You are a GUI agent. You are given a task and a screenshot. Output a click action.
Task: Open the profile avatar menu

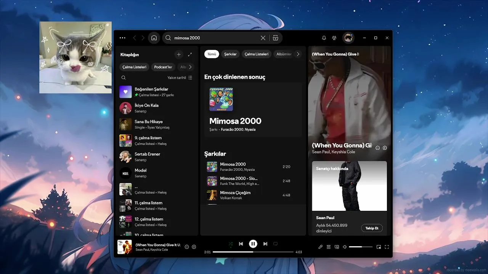pos(348,38)
